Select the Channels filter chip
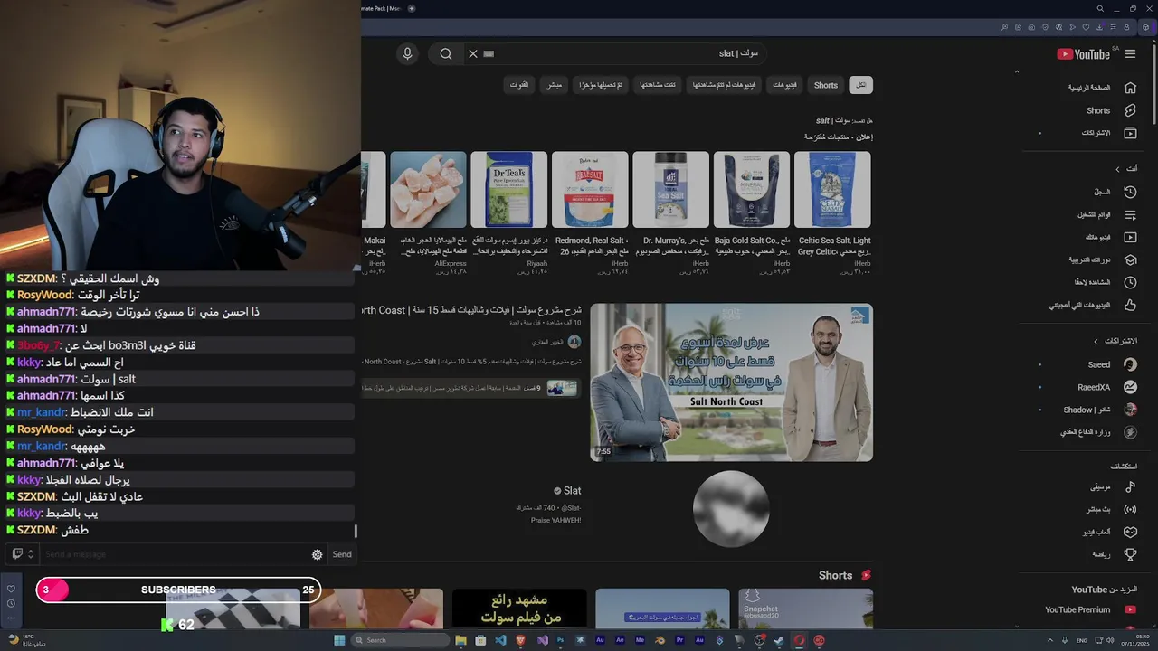 point(519,85)
